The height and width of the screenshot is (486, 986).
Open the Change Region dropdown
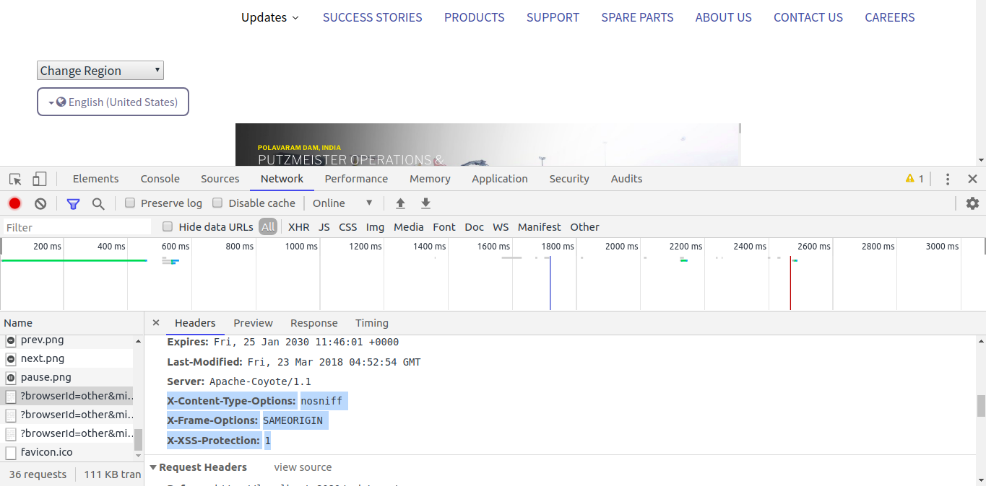100,71
